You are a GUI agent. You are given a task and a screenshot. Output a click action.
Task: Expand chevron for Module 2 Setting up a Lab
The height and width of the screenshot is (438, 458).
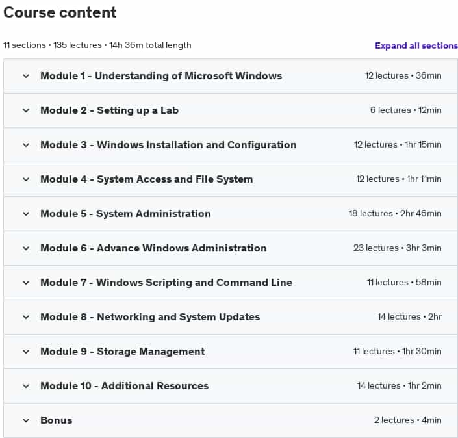tap(26, 110)
